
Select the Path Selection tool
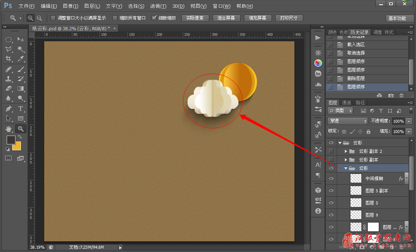click(8, 118)
